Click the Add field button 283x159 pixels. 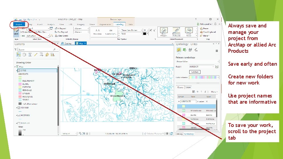(x=195, y=72)
